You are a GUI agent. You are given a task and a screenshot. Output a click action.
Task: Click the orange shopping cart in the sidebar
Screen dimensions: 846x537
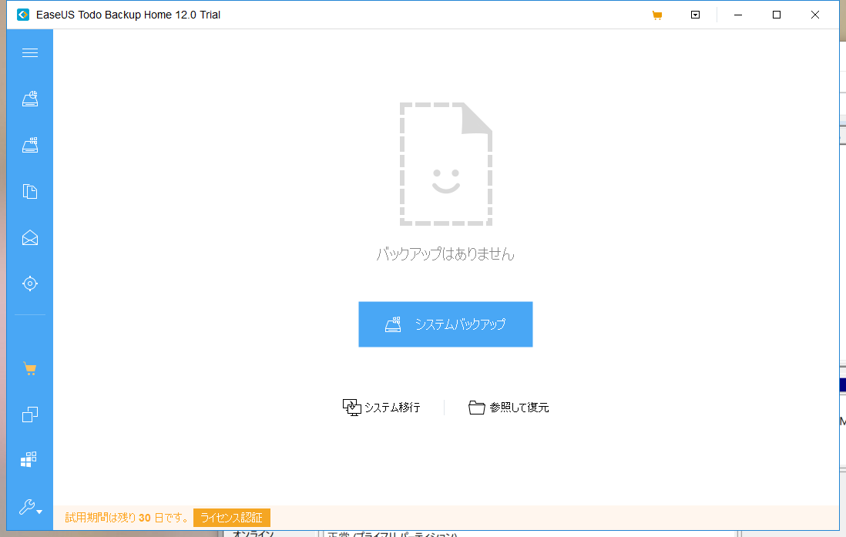pos(29,368)
